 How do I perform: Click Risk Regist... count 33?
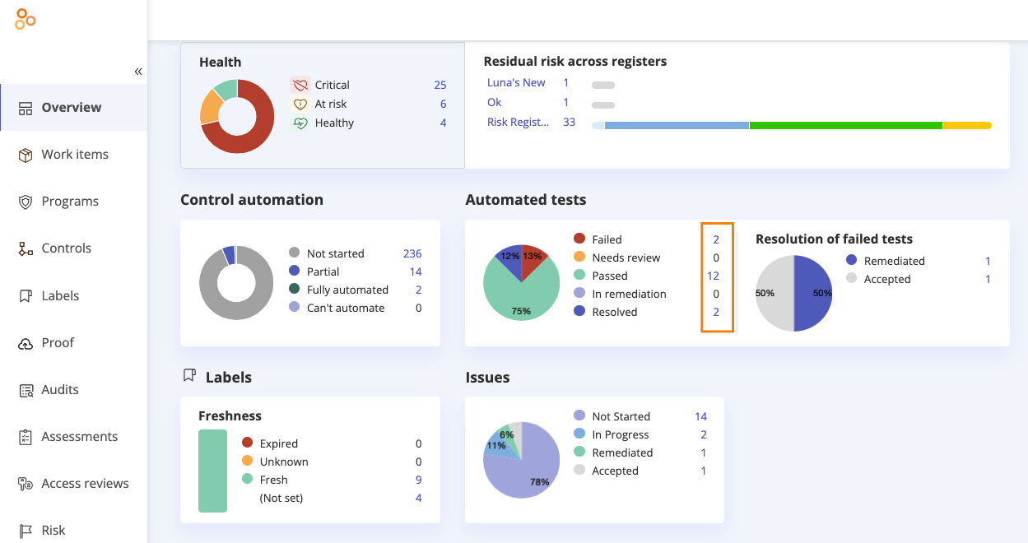[569, 122]
